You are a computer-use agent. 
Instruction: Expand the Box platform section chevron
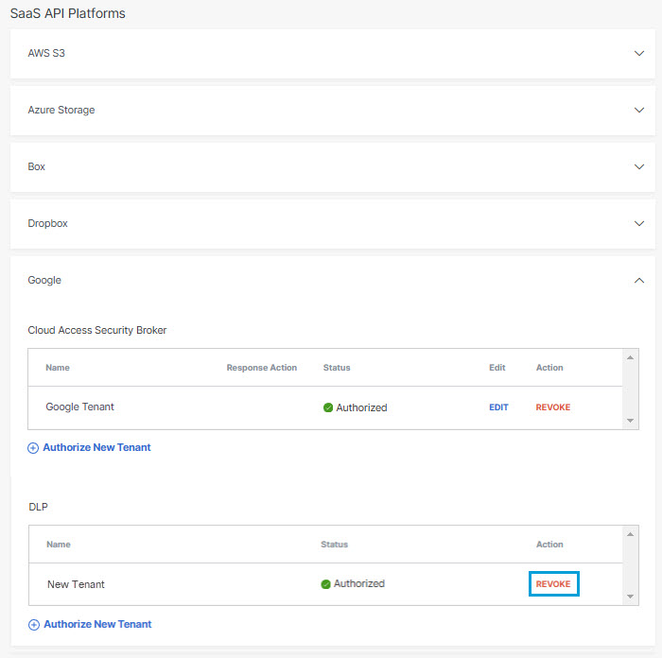(638, 166)
